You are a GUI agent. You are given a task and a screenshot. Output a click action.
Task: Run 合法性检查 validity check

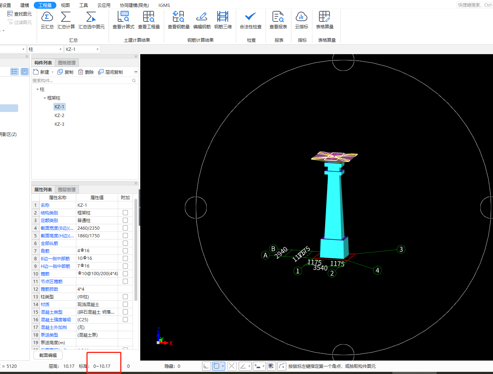tap(251, 20)
